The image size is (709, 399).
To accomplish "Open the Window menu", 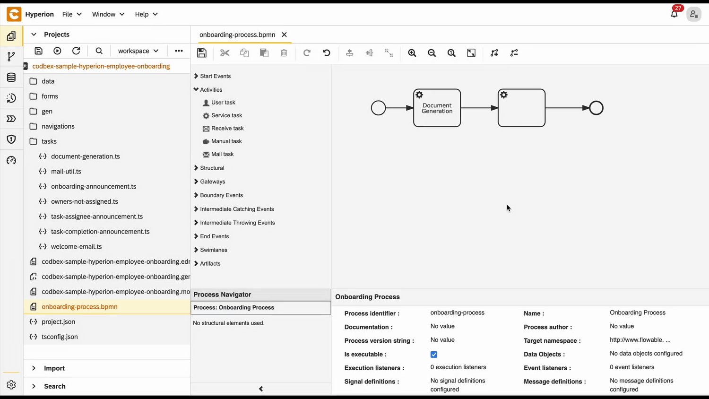I will [x=108, y=14].
